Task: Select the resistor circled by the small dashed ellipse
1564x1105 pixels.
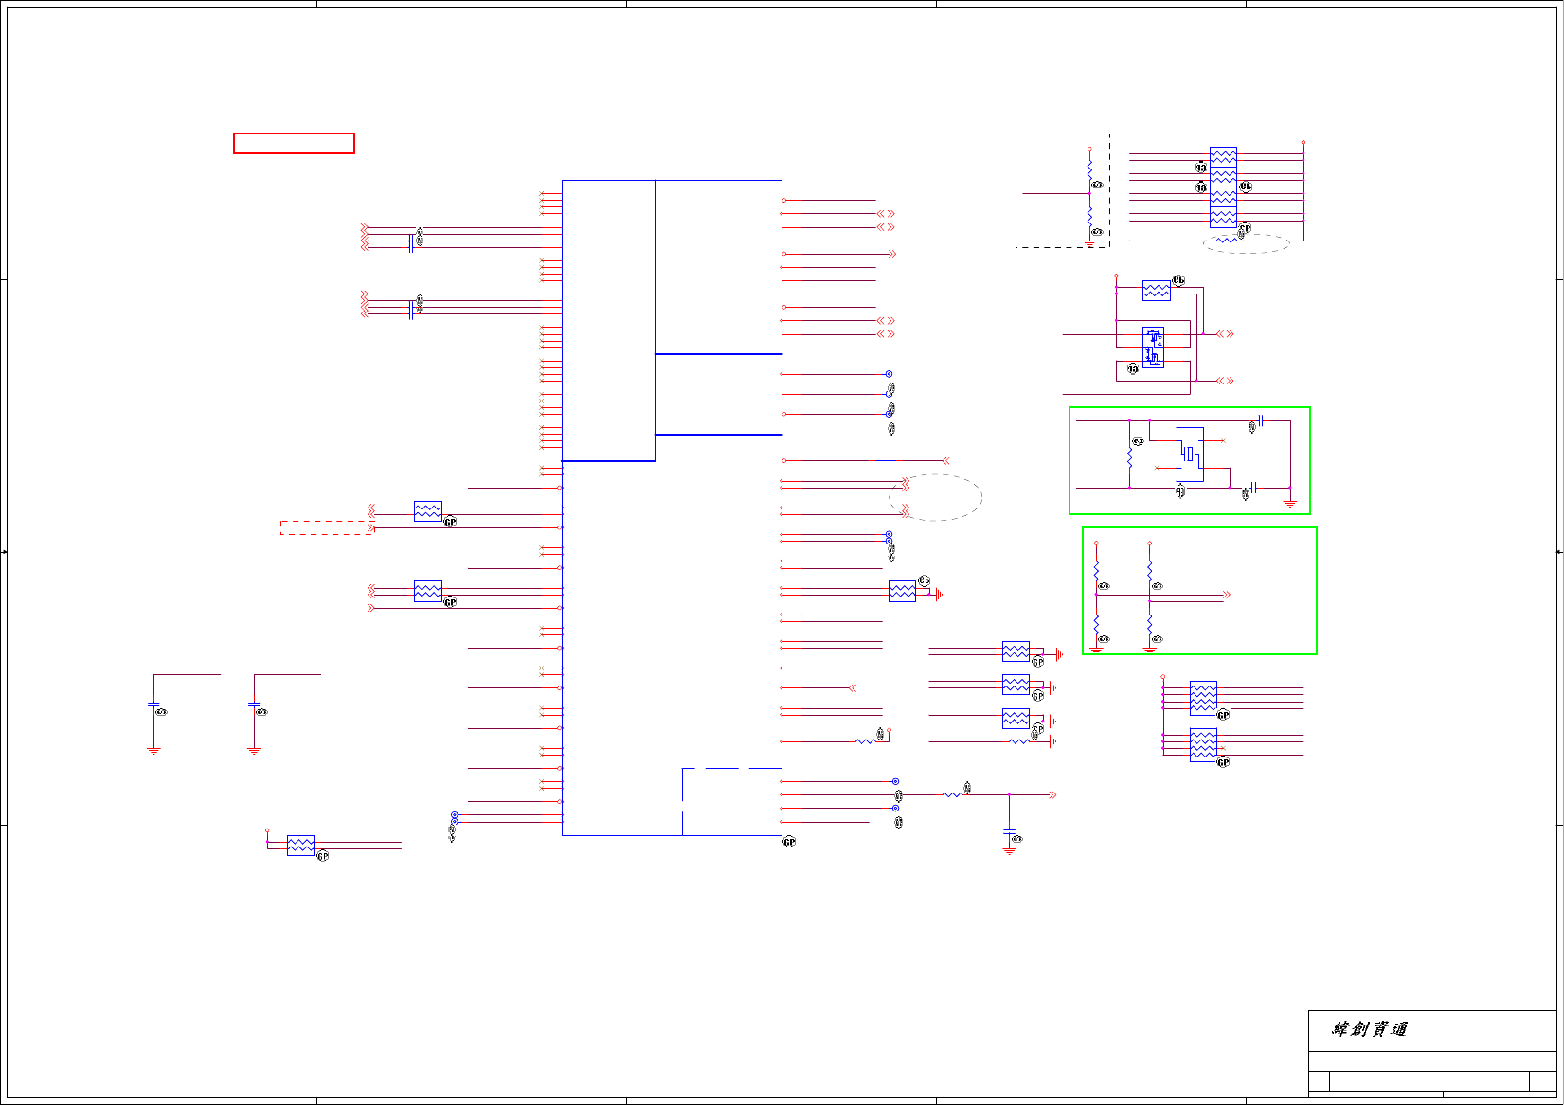Action: (1227, 241)
